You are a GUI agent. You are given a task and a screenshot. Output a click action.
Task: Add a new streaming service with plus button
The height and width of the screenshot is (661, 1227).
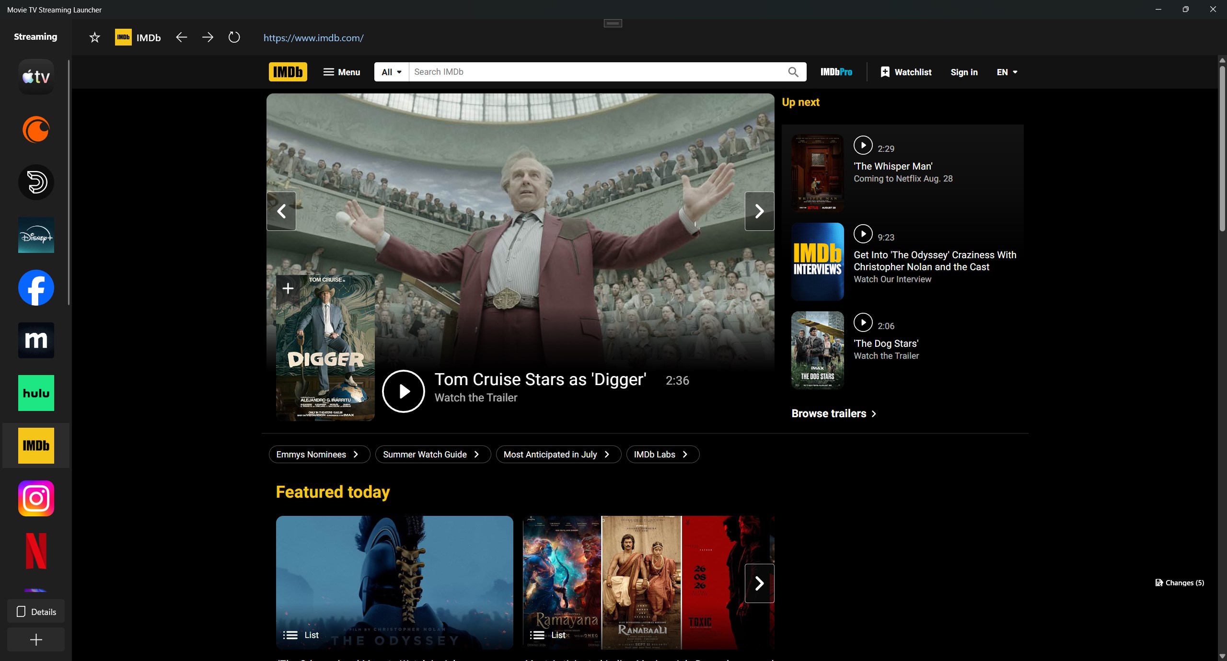click(36, 639)
